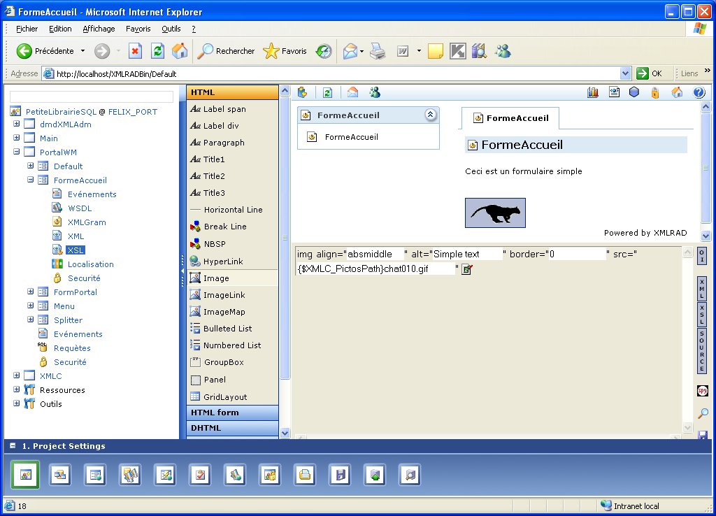Click the padlock icon in XMLRAD toolbar
This screenshot has width=716, height=516.
click(x=655, y=92)
